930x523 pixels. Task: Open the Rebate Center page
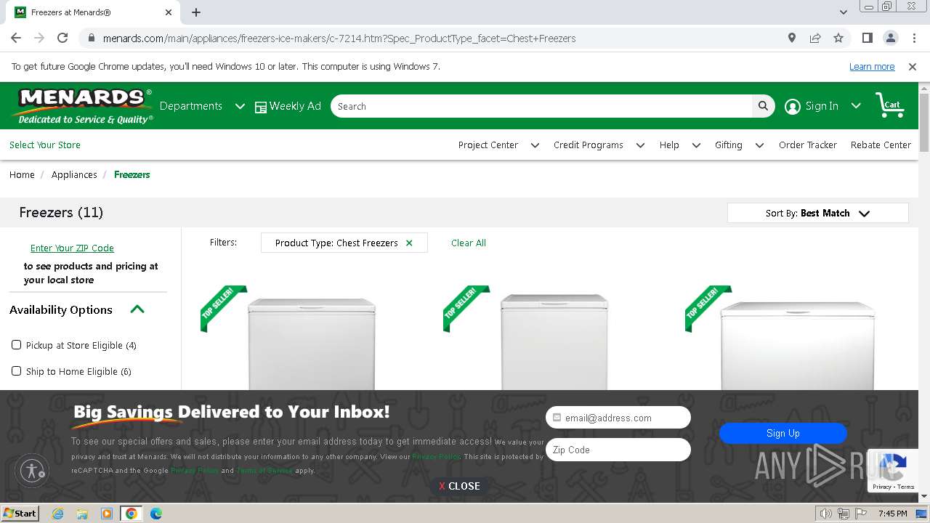[x=881, y=145]
